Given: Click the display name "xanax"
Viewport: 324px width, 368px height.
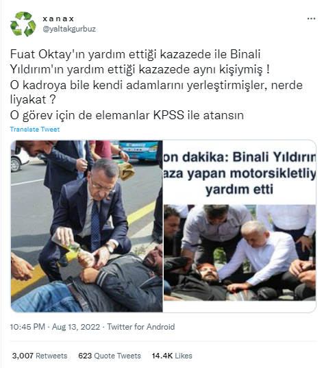Looking at the screenshot, I should (x=58, y=19).
